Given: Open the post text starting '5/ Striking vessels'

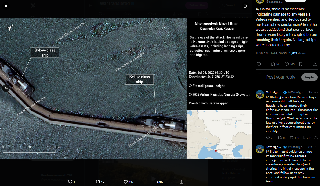Looking at the screenshot, I should [292, 114].
